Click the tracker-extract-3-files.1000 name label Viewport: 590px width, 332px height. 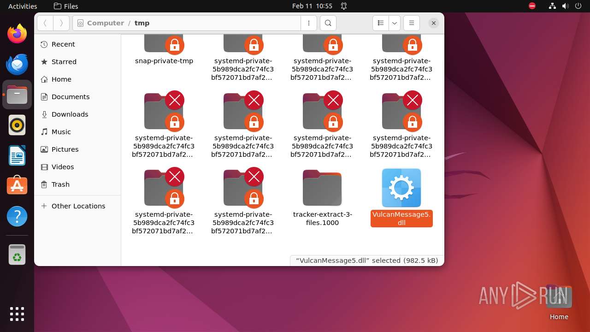coord(323,219)
